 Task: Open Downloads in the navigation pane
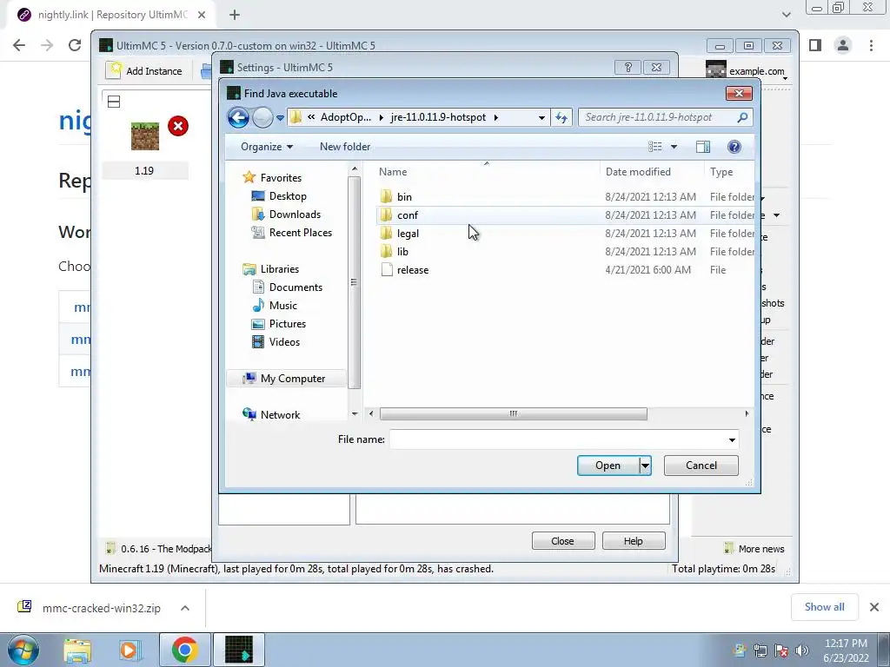[287, 215]
